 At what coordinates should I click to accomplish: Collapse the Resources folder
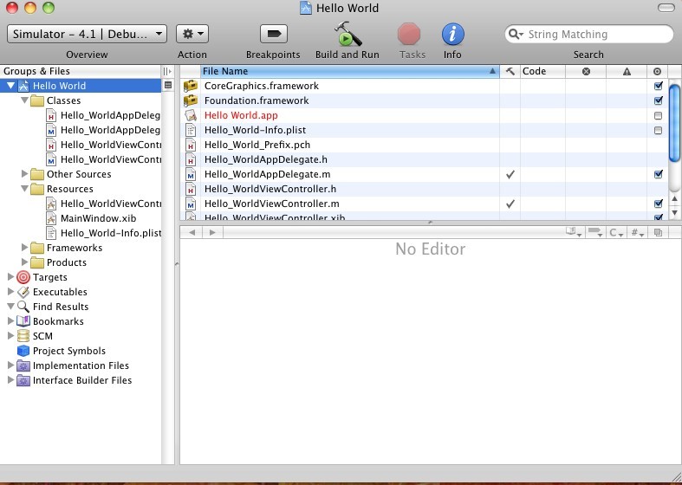click(x=25, y=189)
